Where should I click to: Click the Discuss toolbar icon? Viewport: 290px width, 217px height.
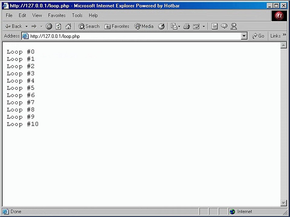[x=214, y=27]
